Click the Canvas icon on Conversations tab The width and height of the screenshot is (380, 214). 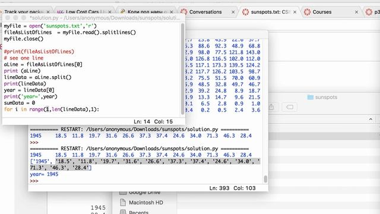click(183, 12)
